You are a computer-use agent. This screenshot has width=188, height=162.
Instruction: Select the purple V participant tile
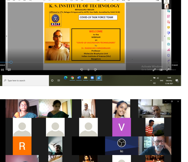click(x=122, y=127)
